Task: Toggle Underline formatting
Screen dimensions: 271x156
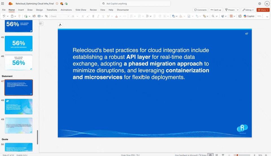Action: (x=103, y=16)
